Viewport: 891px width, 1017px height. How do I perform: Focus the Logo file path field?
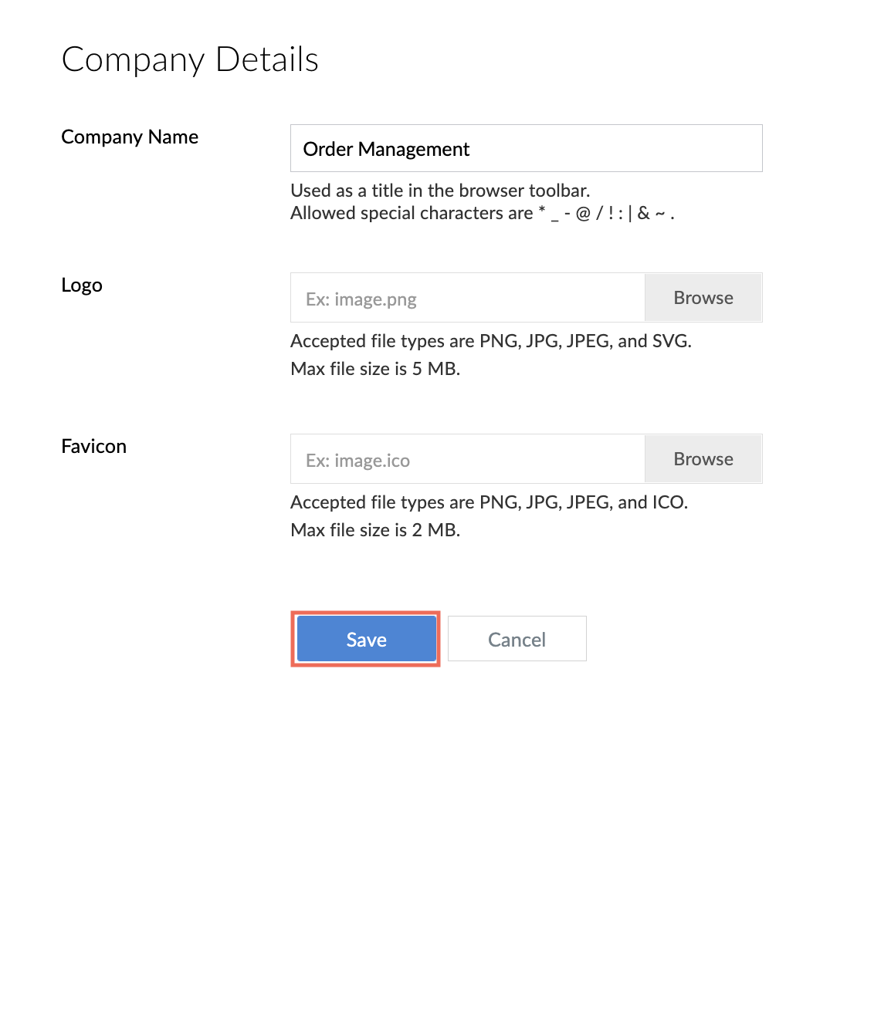(x=468, y=298)
